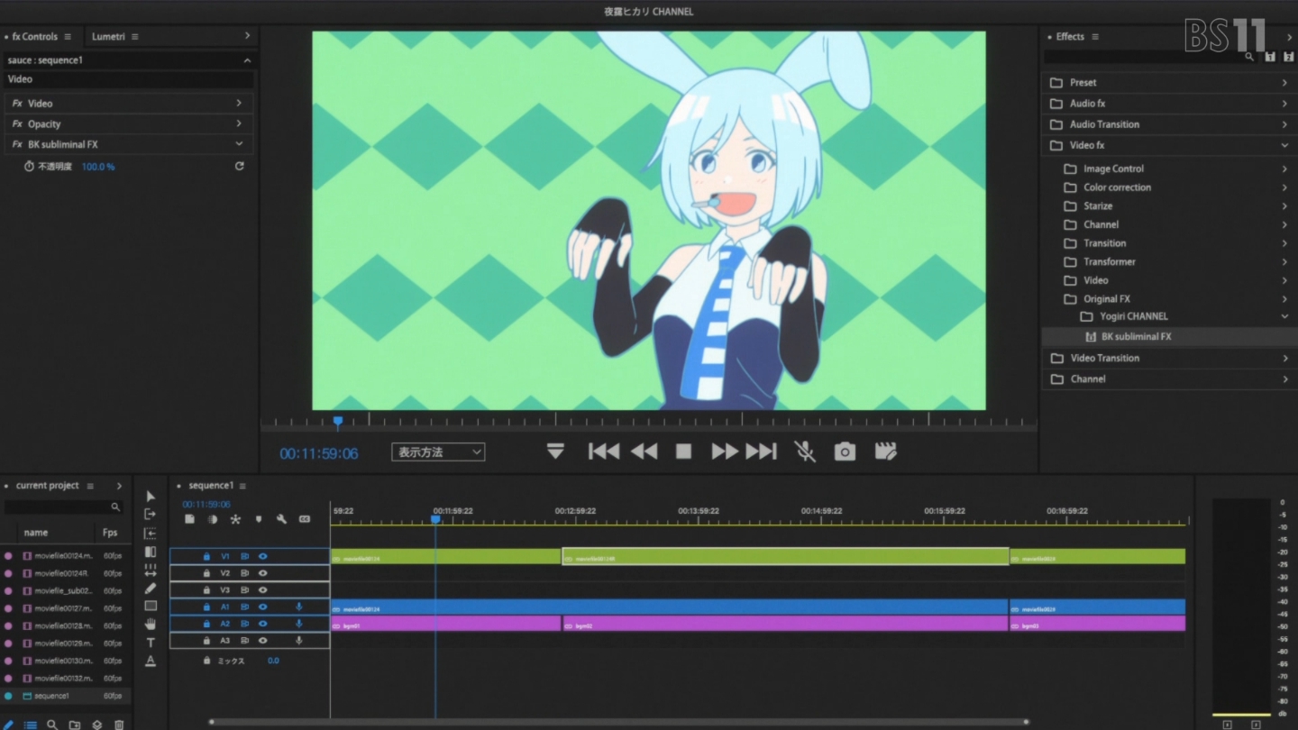Select the Razor tool in the tool panel
1298x730 pixels.
(x=151, y=552)
